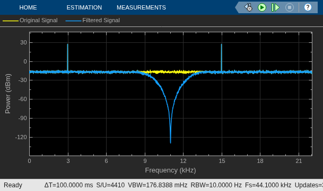This screenshot has width=323, height=191.
Task: Click the green Run playback button
Action: [x=262, y=7]
